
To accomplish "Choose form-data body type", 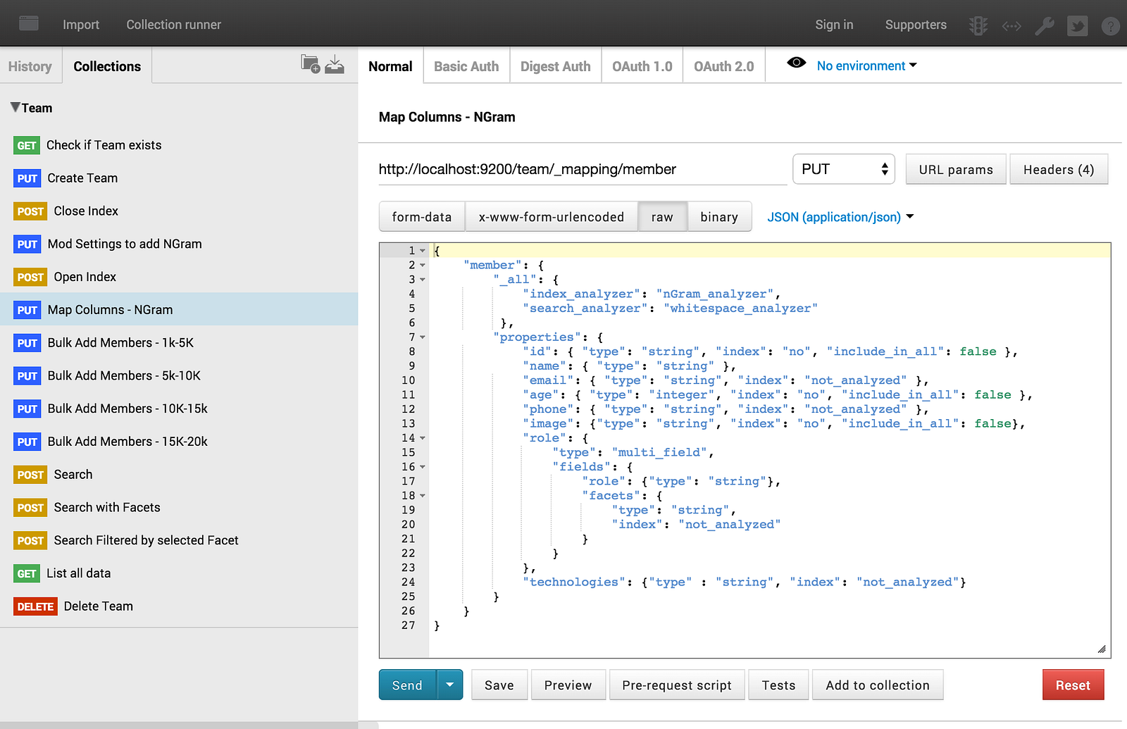I will click(x=422, y=217).
